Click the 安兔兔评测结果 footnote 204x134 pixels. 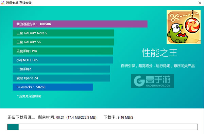[x=29, y=96]
